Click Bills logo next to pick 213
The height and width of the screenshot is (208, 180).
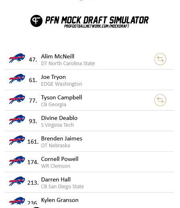point(17,181)
